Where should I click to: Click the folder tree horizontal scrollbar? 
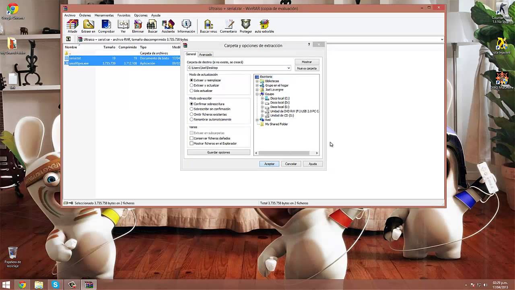pyautogui.click(x=284, y=153)
